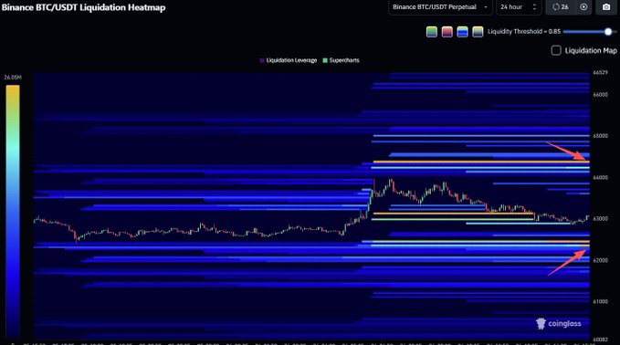Viewport: 620px width, 345px height.
Task: Click the 63000 price axis label
Action: (x=600, y=218)
